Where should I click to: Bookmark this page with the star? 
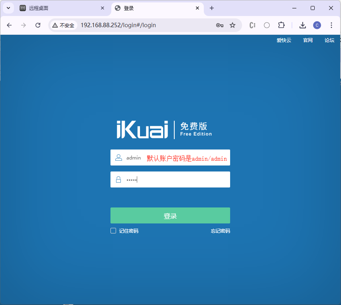click(x=233, y=25)
